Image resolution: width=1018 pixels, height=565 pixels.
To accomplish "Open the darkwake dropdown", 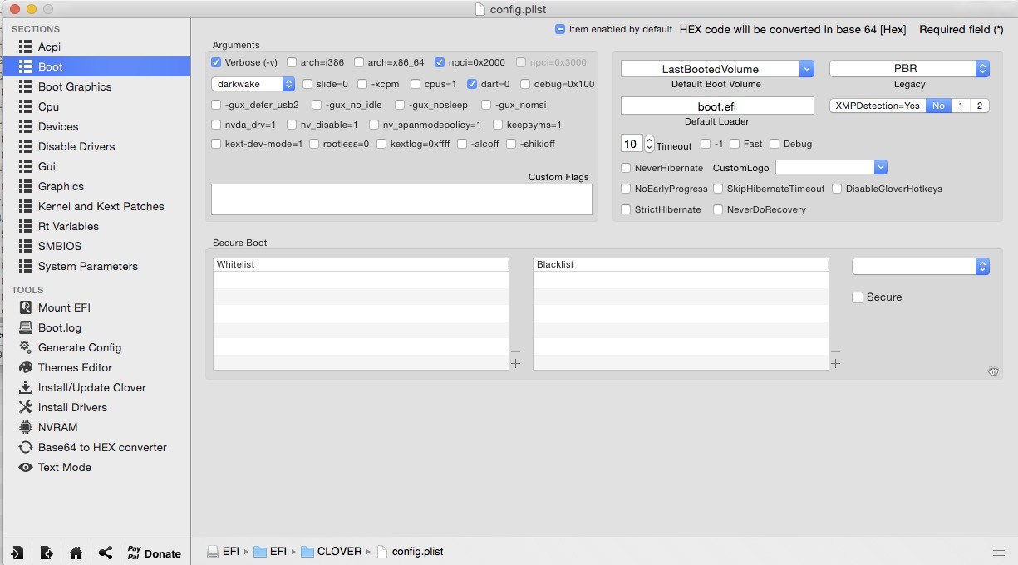I will tap(253, 84).
